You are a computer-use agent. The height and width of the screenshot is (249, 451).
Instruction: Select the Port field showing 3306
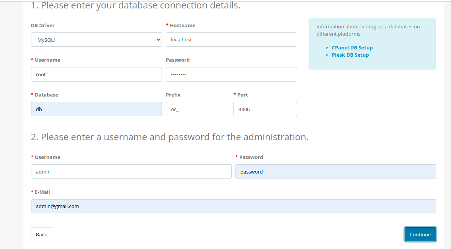(265, 109)
